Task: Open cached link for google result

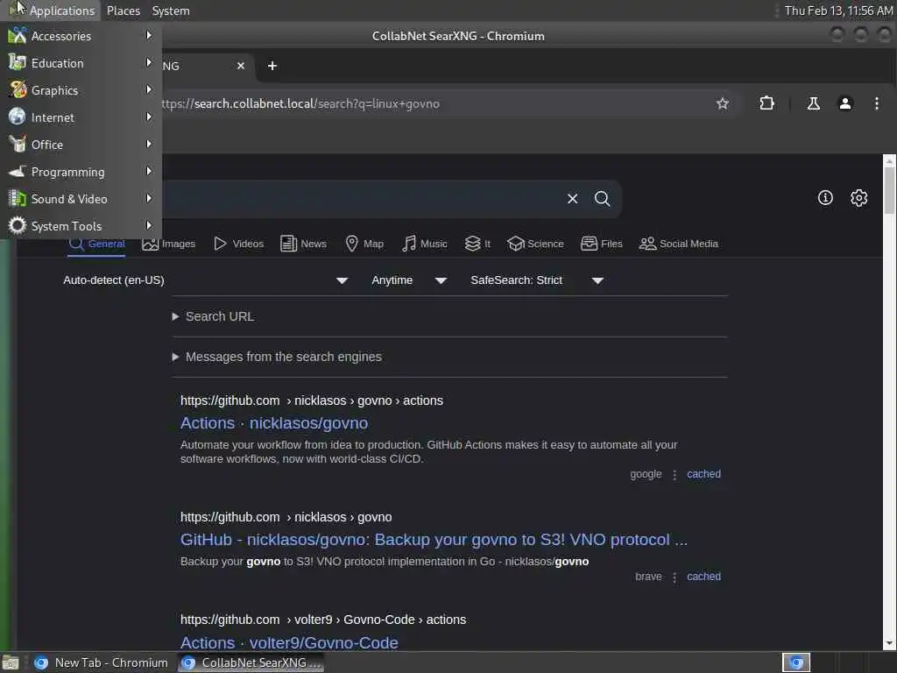Action: pos(703,474)
